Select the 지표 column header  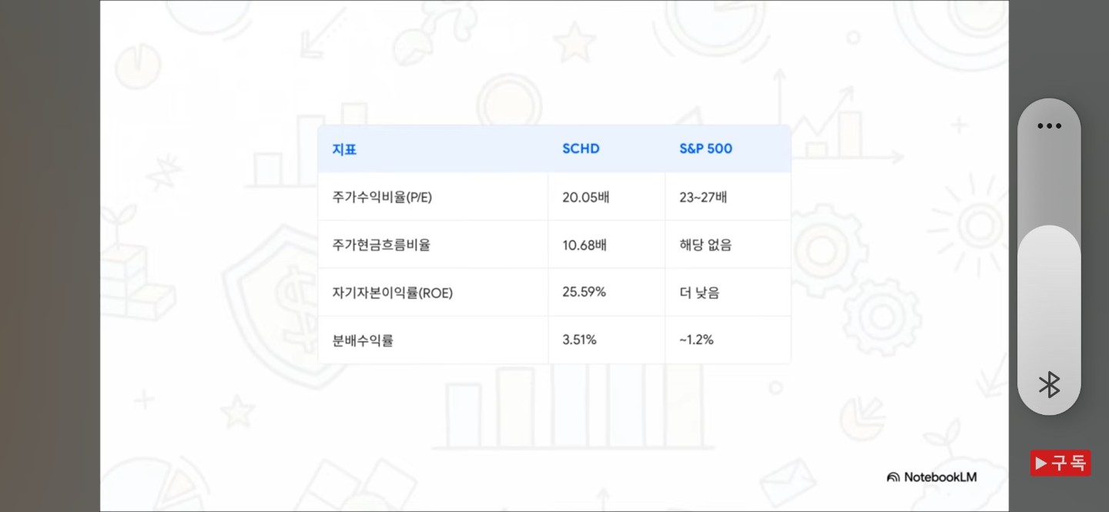(x=344, y=149)
